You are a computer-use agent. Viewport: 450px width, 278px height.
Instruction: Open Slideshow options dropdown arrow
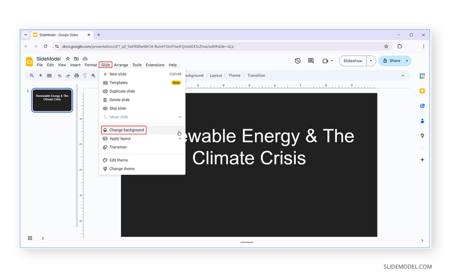pos(371,61)
